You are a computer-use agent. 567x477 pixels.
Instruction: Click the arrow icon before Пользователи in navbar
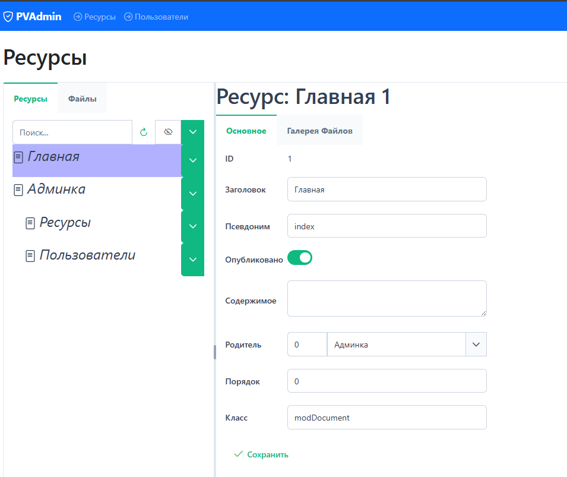point(128,17)
